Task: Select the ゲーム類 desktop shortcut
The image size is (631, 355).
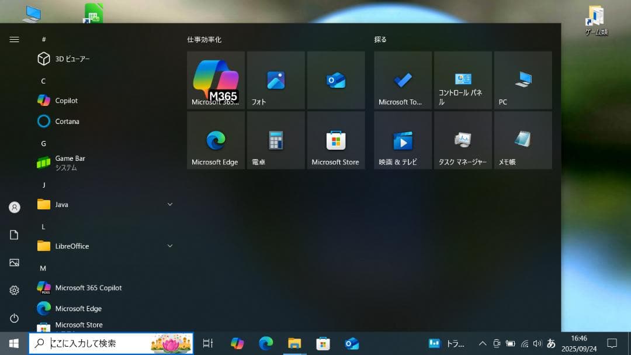Action: click(x=596, y=20)
